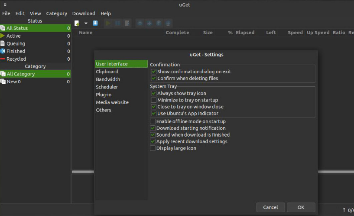This screenshot has height=216, width=354.
Task: Click the Move to Bottom toolbar icon
Action: click(x=168, y=23)
